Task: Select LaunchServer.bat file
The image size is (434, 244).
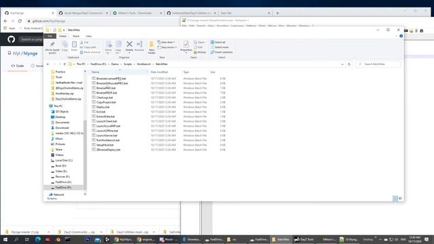Action: click(106, 136)
